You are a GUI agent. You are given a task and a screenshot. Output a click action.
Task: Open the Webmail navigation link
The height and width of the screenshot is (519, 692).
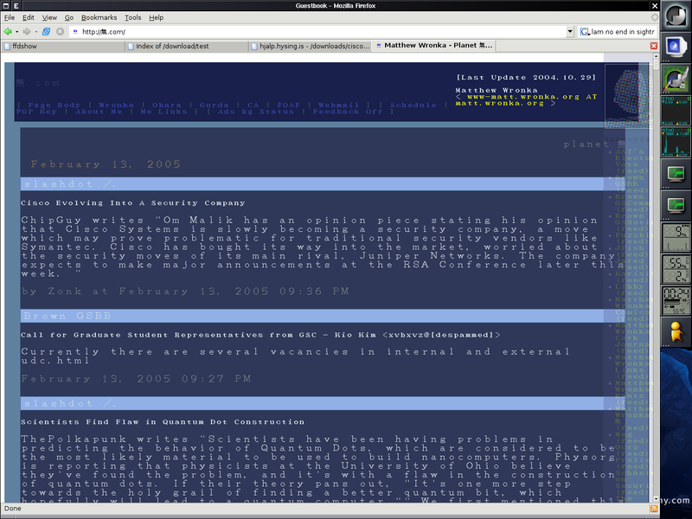point(338,105)
